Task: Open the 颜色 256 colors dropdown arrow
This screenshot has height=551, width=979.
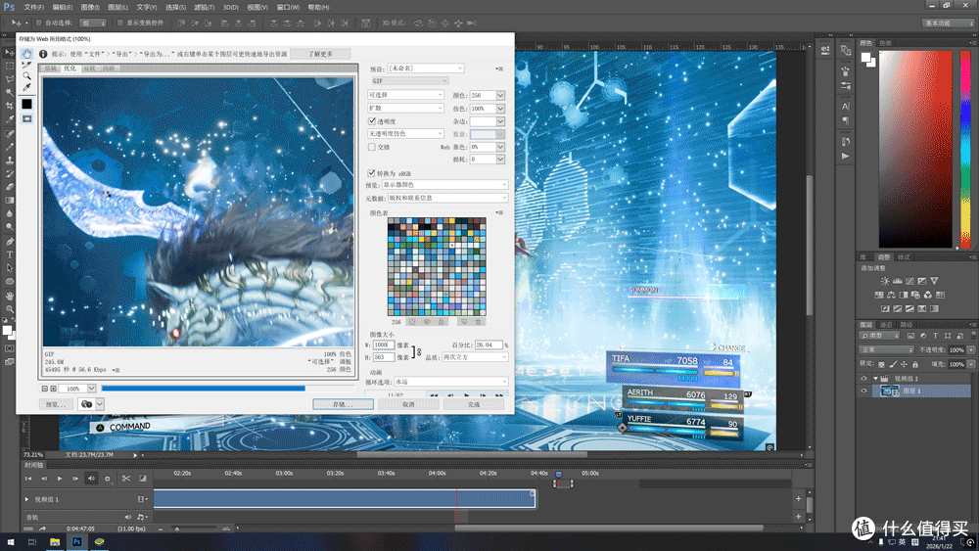Action: click(500, 96)
